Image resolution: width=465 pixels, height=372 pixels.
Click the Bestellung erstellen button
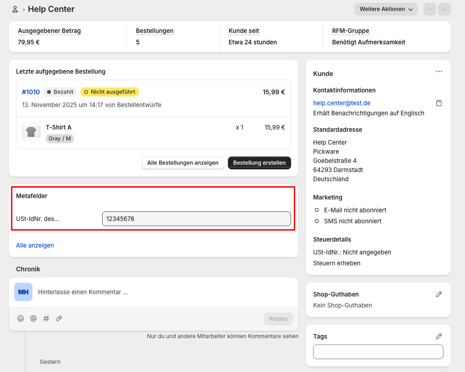click(x=259, y=163)
